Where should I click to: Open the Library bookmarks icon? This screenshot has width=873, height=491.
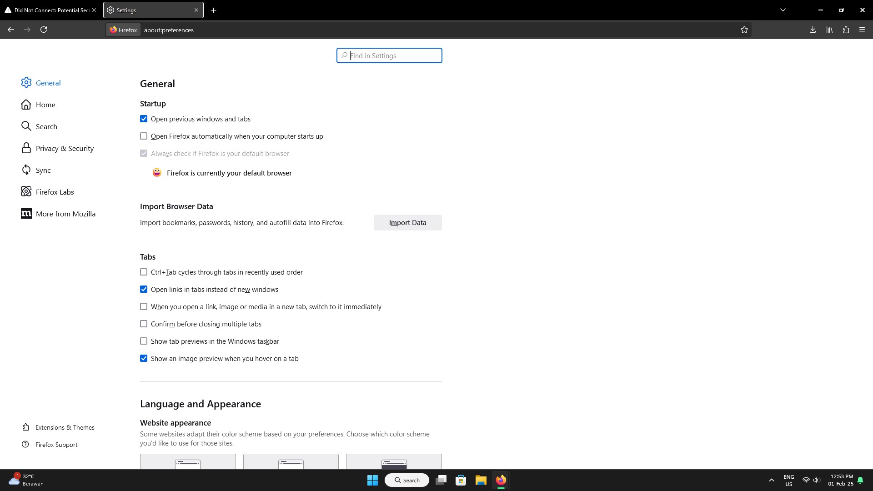(829, 30)
